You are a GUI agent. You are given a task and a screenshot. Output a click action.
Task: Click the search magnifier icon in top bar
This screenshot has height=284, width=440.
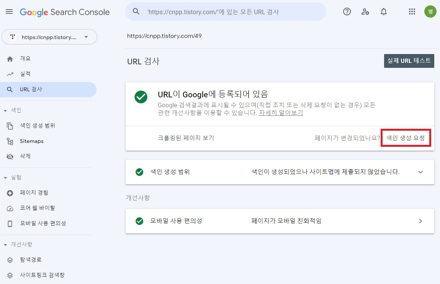tap(136, 11)
